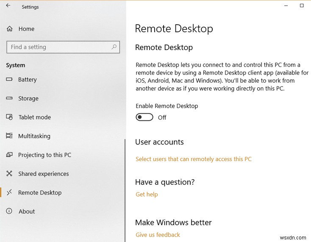This screenshot has width=311, height=242.
Task: Click the Storage drive icon
Action: [x=9, y=98]
